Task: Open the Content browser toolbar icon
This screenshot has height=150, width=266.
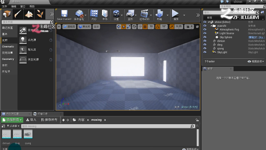Action: pyautogui.click(x=94, y=15)
